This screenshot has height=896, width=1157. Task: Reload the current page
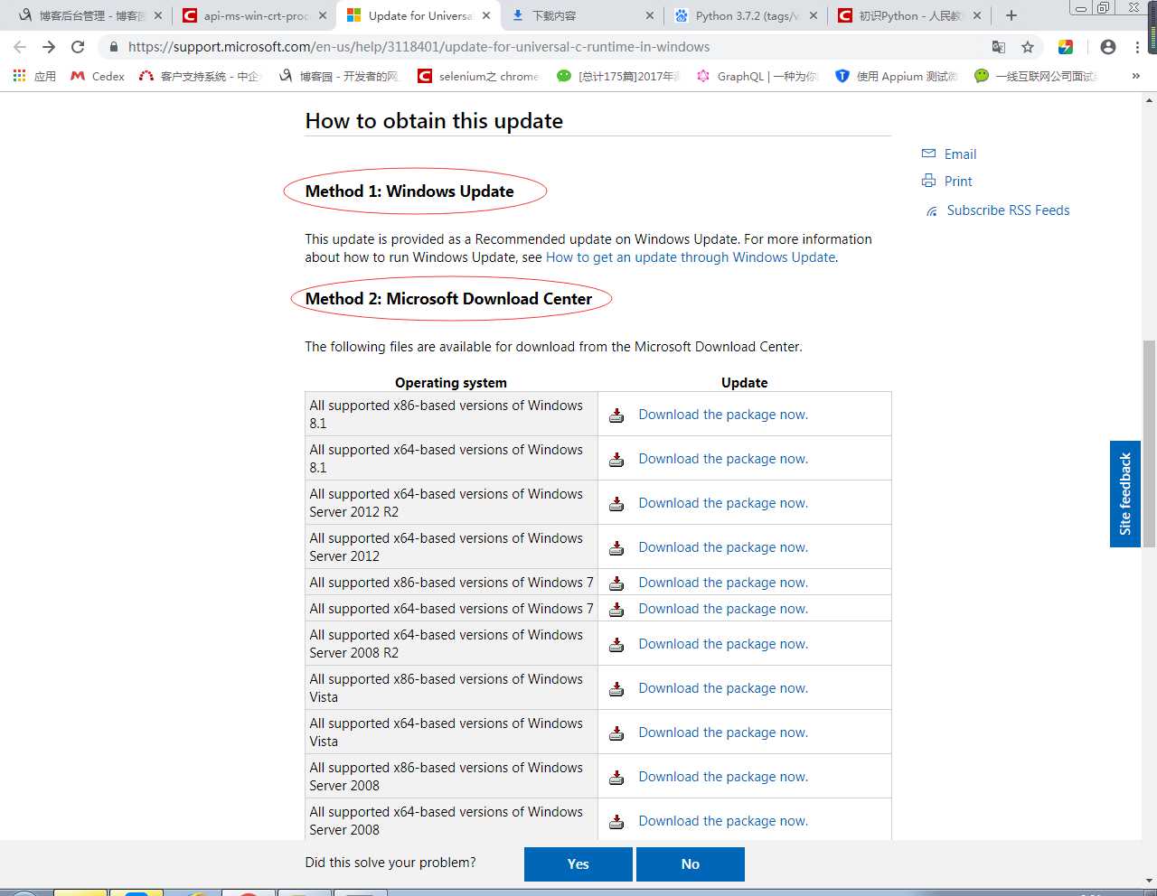[78, 47]
